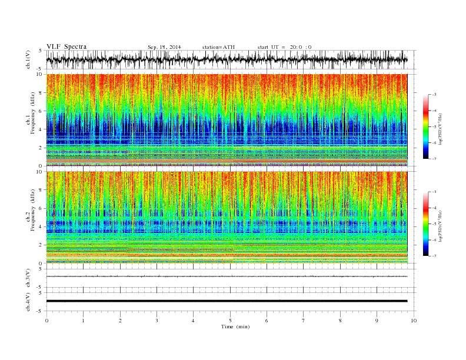Click the time axis tick label "7"
466x360 pixels.
click(304, 321)
